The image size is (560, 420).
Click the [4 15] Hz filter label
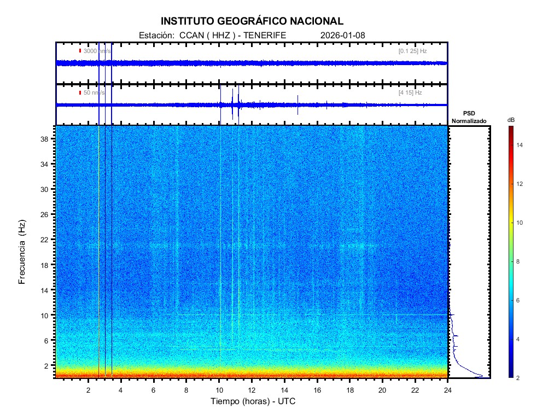(x=410, y=93)
